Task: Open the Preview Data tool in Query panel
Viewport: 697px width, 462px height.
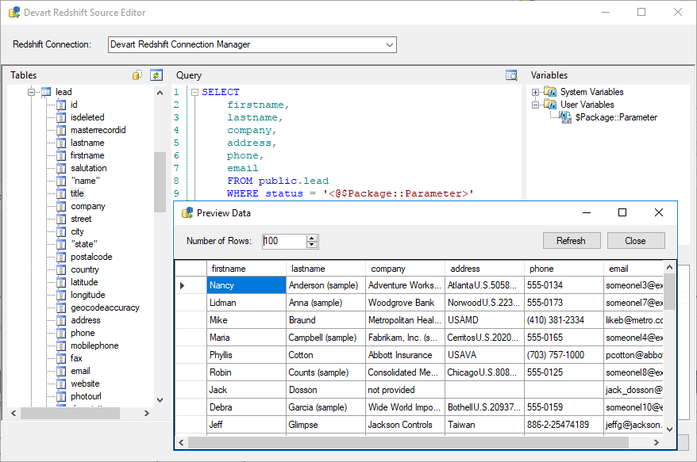Action: 512,74
